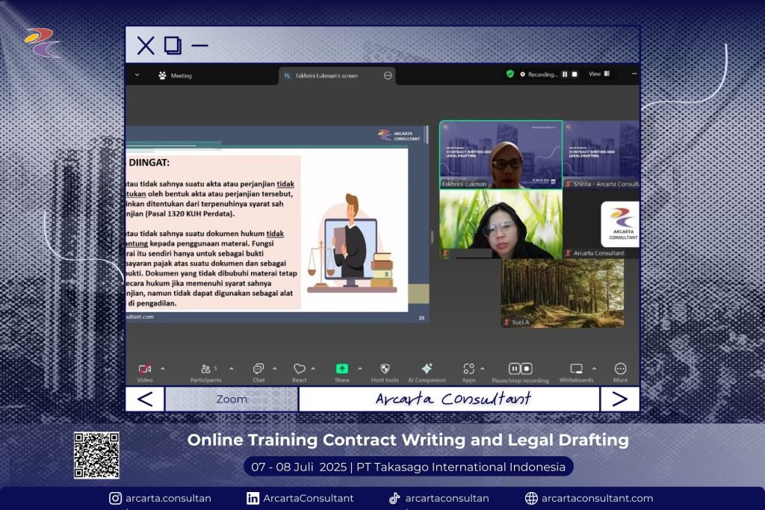
Task: Open Host tools shield icon
Action: [x=385, y=369]
